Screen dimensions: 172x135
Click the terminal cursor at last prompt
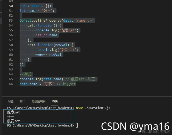coord(77,125)
